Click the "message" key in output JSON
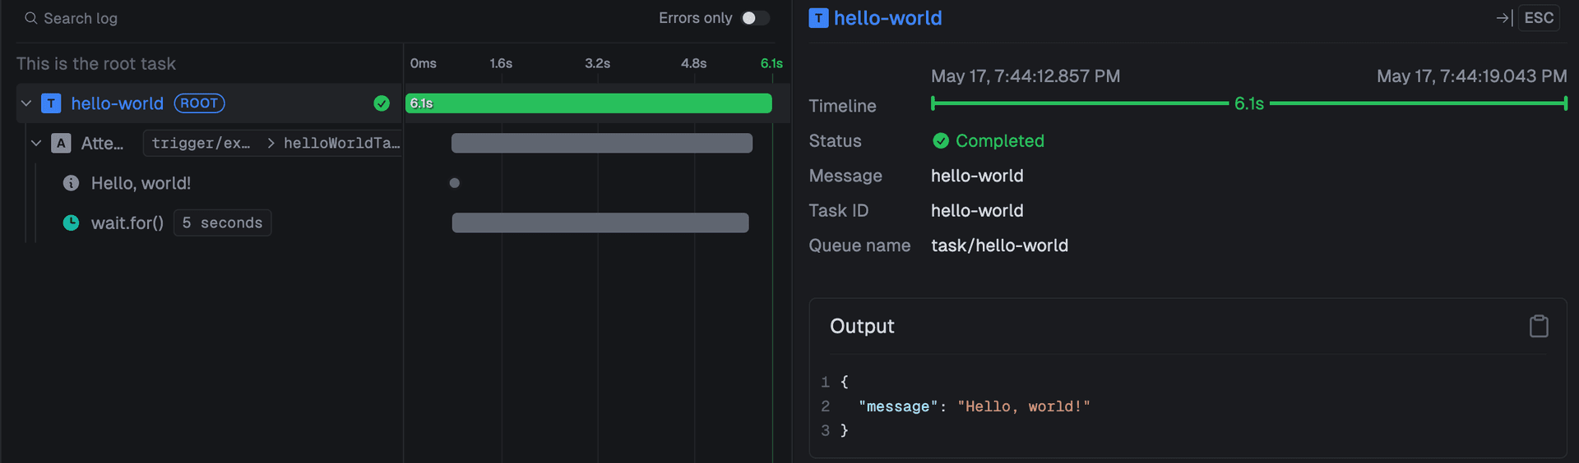The width and height of the screenshot is (1579, 463). (x=898, y=406)
